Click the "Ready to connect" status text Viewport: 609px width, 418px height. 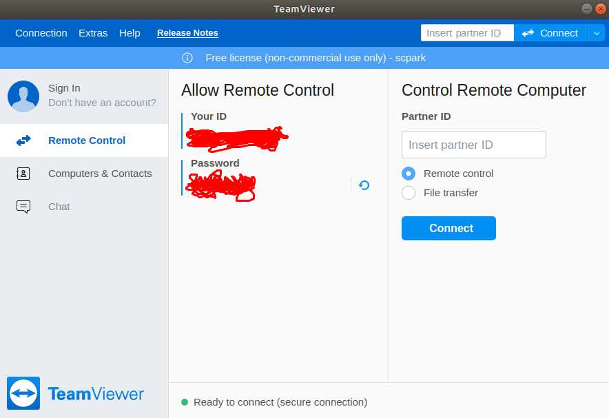coord(280,402)
